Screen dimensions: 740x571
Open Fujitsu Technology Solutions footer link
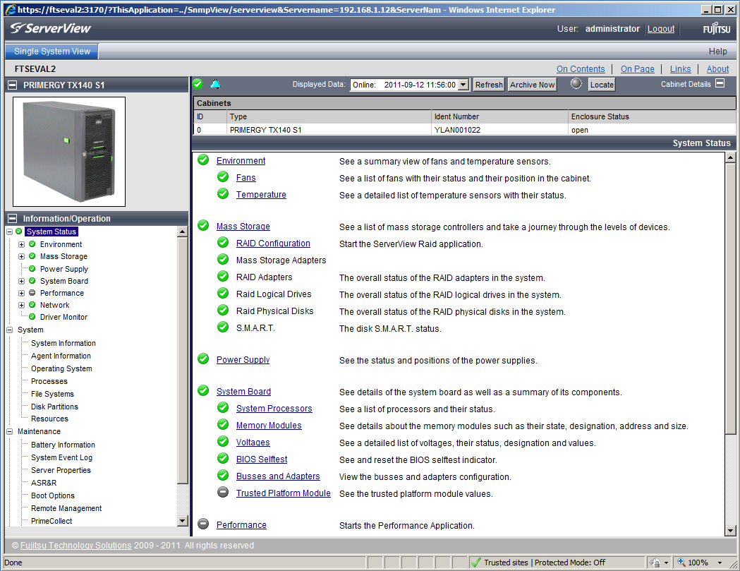tap(75, 545)
